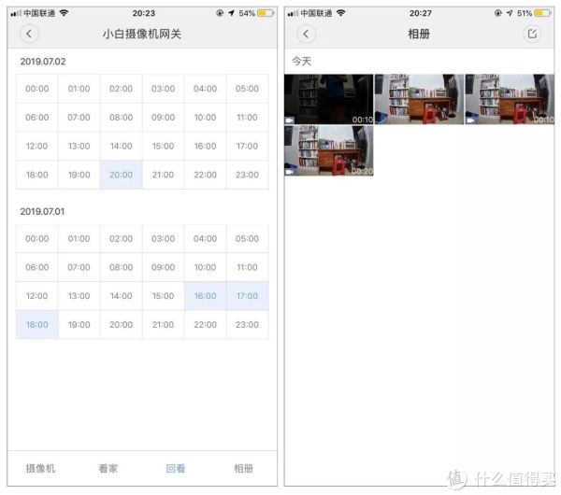Tap 19:00 slot under 2019.07.02
The height and width of the screenshot is (495, 561).
click(79, 175)
